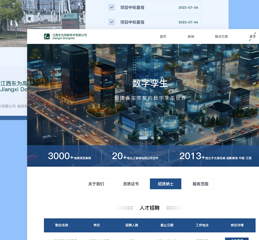Click the upper 项目中标喜报 checkmark icon
The height and width of the screenshot is (240, 259).
[x=112, y=7]
